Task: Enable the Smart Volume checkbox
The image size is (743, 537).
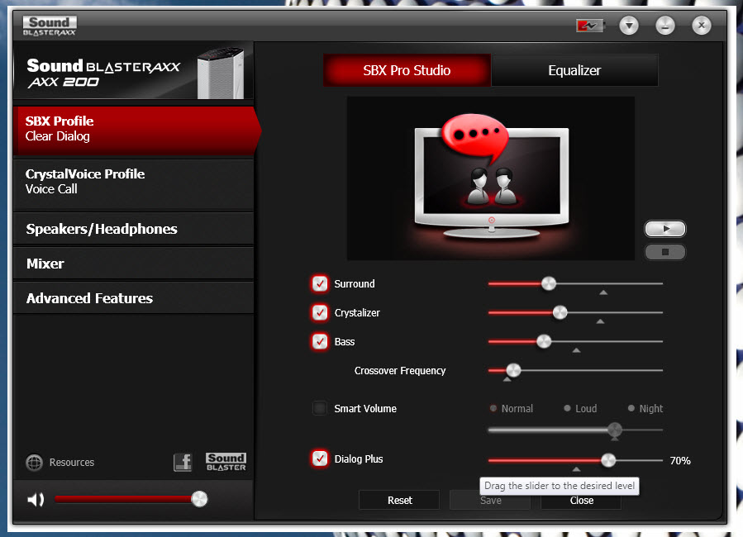Action: [320, 408]
